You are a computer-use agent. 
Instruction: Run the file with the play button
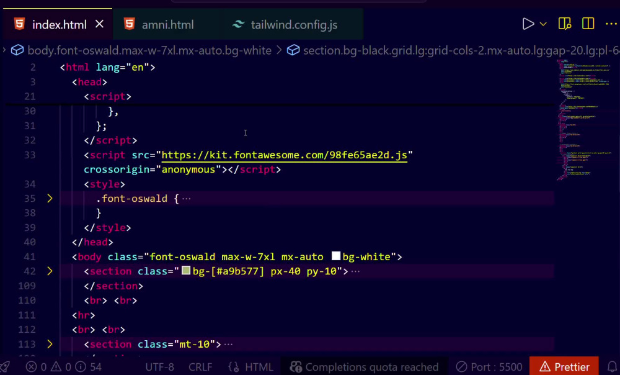coord(528,24)
